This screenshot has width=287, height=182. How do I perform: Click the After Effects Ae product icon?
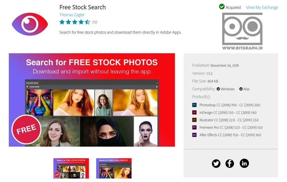pyautogui.click(x=195, y=135)
